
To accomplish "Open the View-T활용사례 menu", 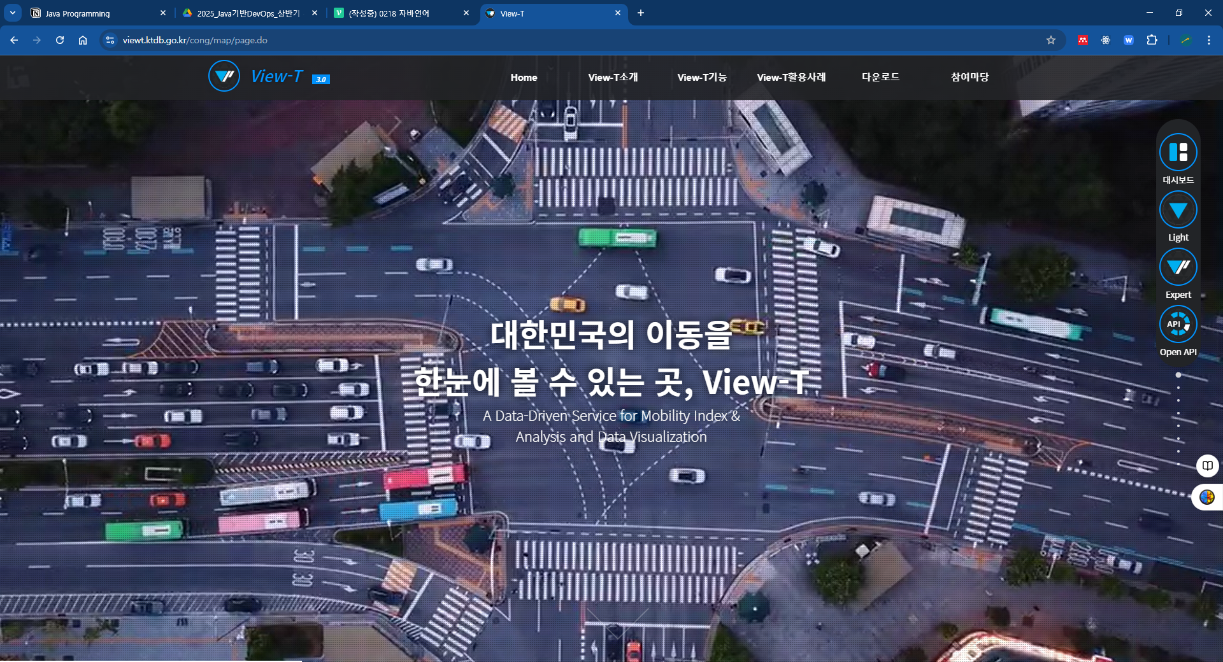I will [x=791, y=78].
